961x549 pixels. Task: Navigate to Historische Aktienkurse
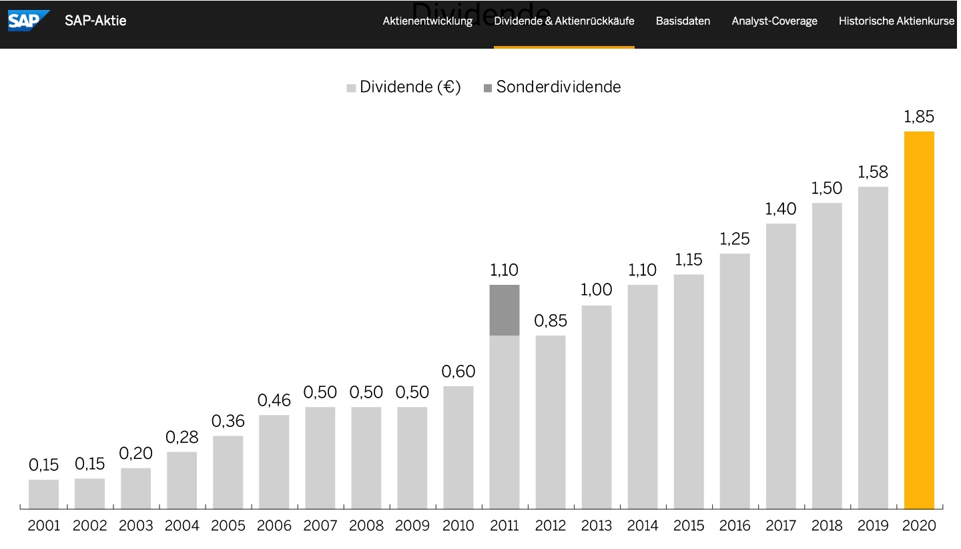click(x=896, y=21)
